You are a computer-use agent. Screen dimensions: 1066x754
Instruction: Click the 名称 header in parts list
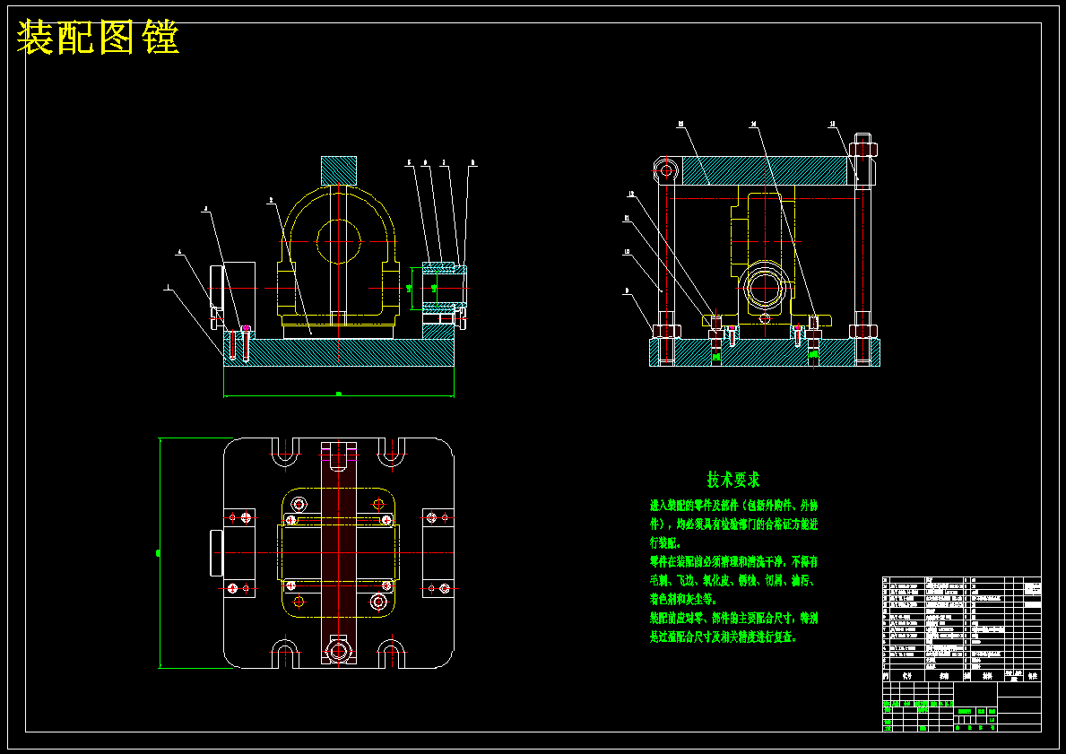(944, 677)
